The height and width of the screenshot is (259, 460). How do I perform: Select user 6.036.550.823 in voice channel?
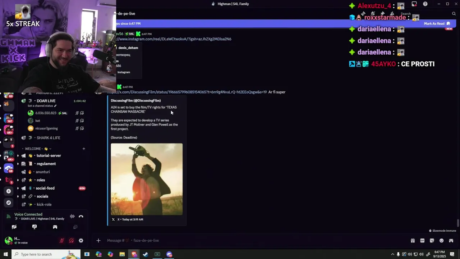tap(46, 113)
